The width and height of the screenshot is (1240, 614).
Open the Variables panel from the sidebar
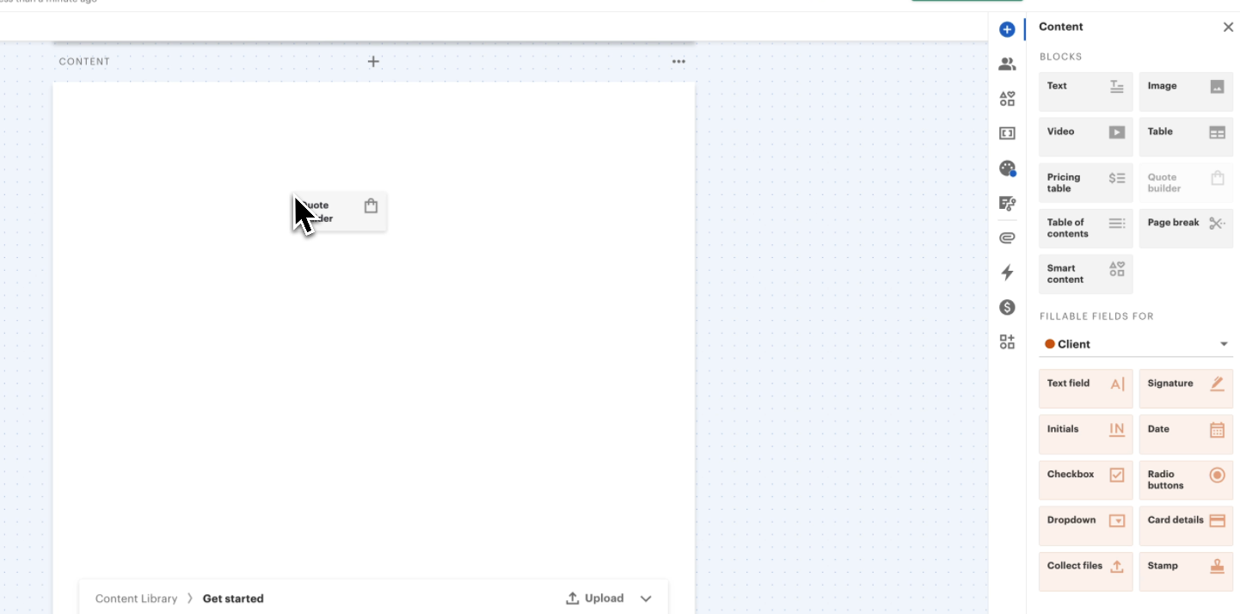1007,132
